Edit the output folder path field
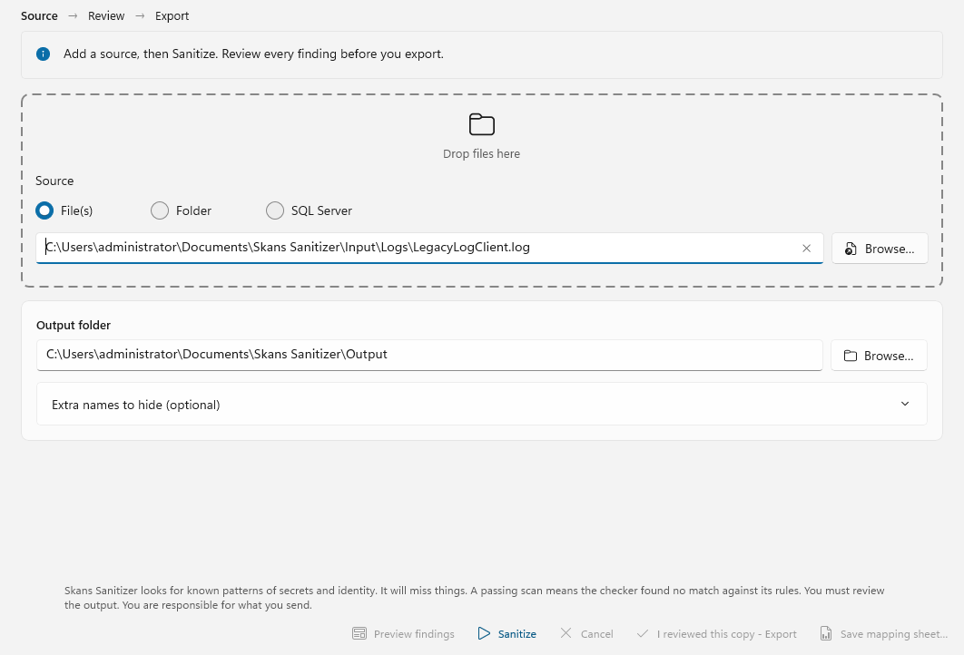This screenshot has height=655, width=964. (429, 355)
